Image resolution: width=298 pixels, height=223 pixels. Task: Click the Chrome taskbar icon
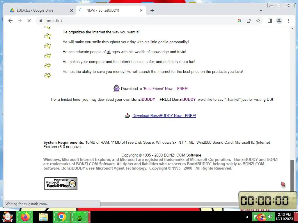(61, 217)
